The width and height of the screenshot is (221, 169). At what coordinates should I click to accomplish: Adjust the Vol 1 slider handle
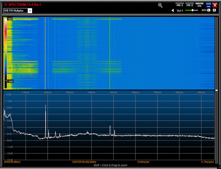pyautogui.click(x=193, y=10)
